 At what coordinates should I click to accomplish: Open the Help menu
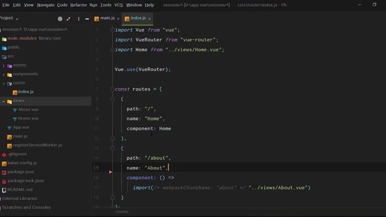[x=149, y=5]
